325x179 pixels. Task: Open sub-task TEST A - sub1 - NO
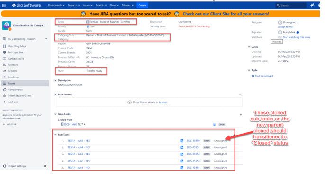(x=79, y=168)
